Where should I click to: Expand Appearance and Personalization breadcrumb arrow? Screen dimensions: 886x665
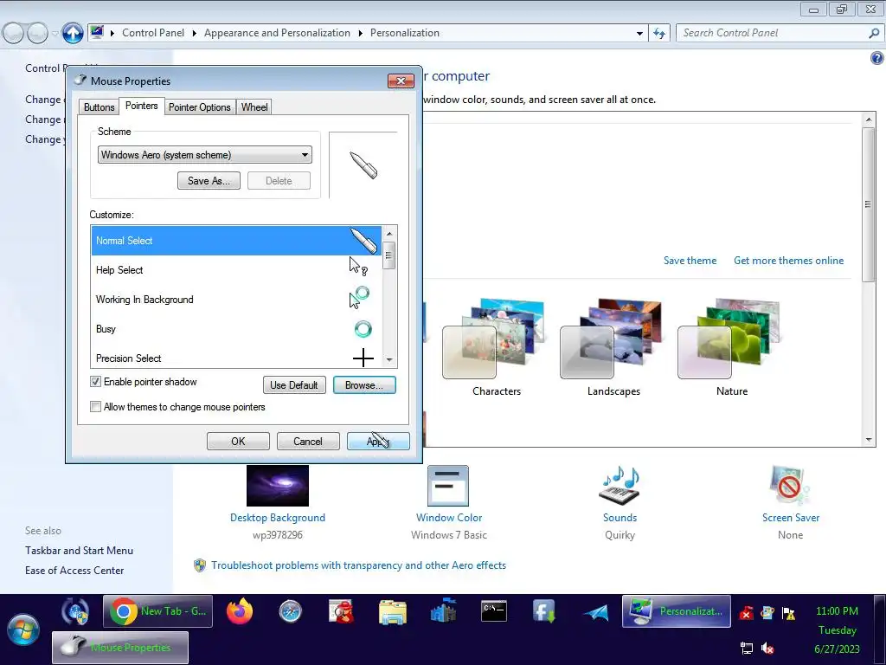pos(360,34)
